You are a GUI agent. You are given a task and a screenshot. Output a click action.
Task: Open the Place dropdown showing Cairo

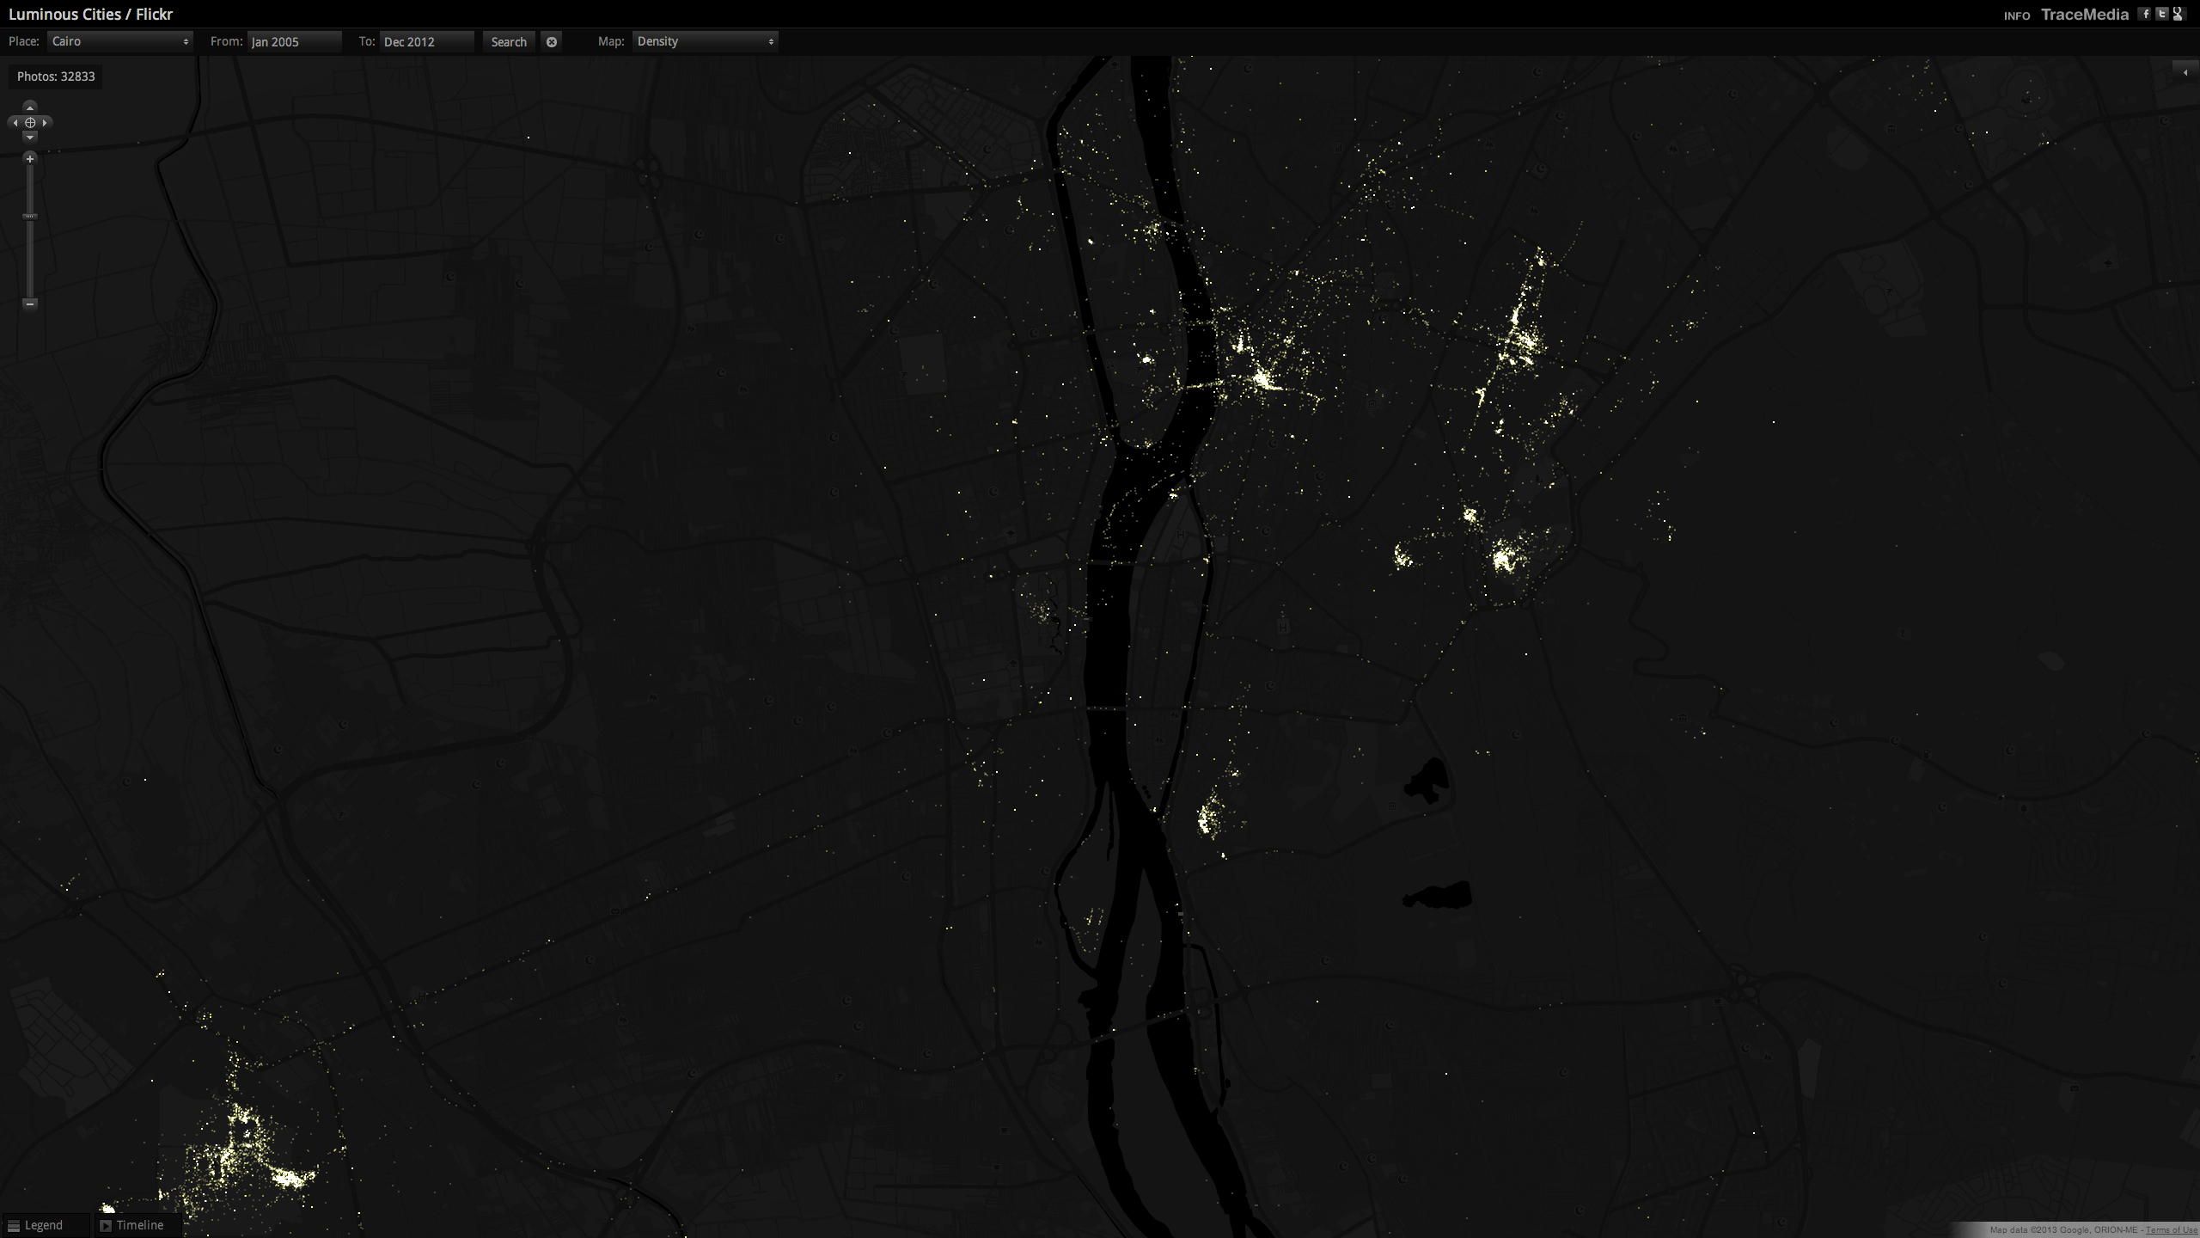(x=120, y=41)
